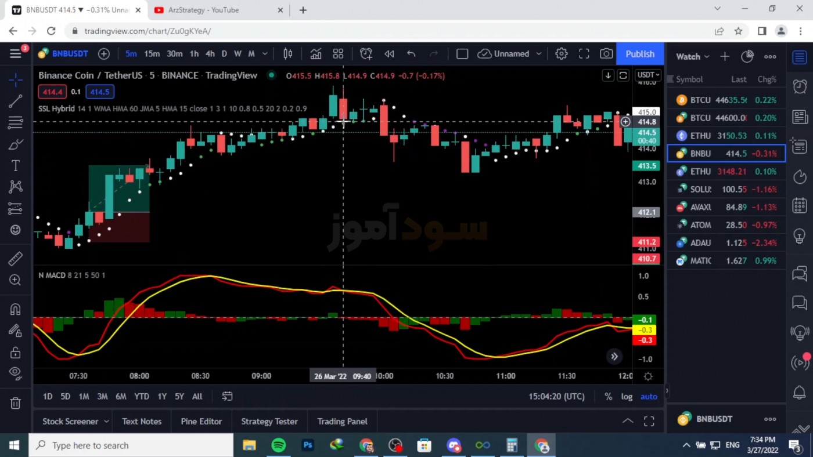Toggle stay in drawing mode
Image resolution: width=813 pixels, height=457 pixels.
point(16,331)
